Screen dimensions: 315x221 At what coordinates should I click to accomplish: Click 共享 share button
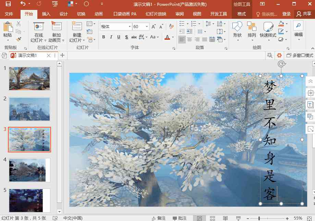coord(304,14)
